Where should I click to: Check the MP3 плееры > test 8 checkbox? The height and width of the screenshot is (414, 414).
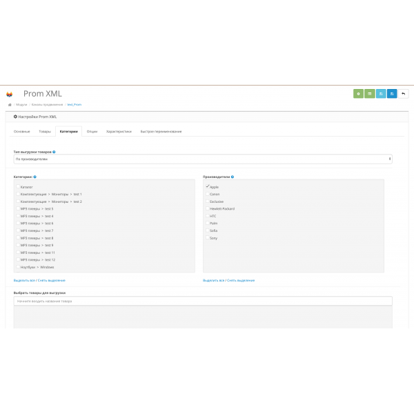point(18,237)
